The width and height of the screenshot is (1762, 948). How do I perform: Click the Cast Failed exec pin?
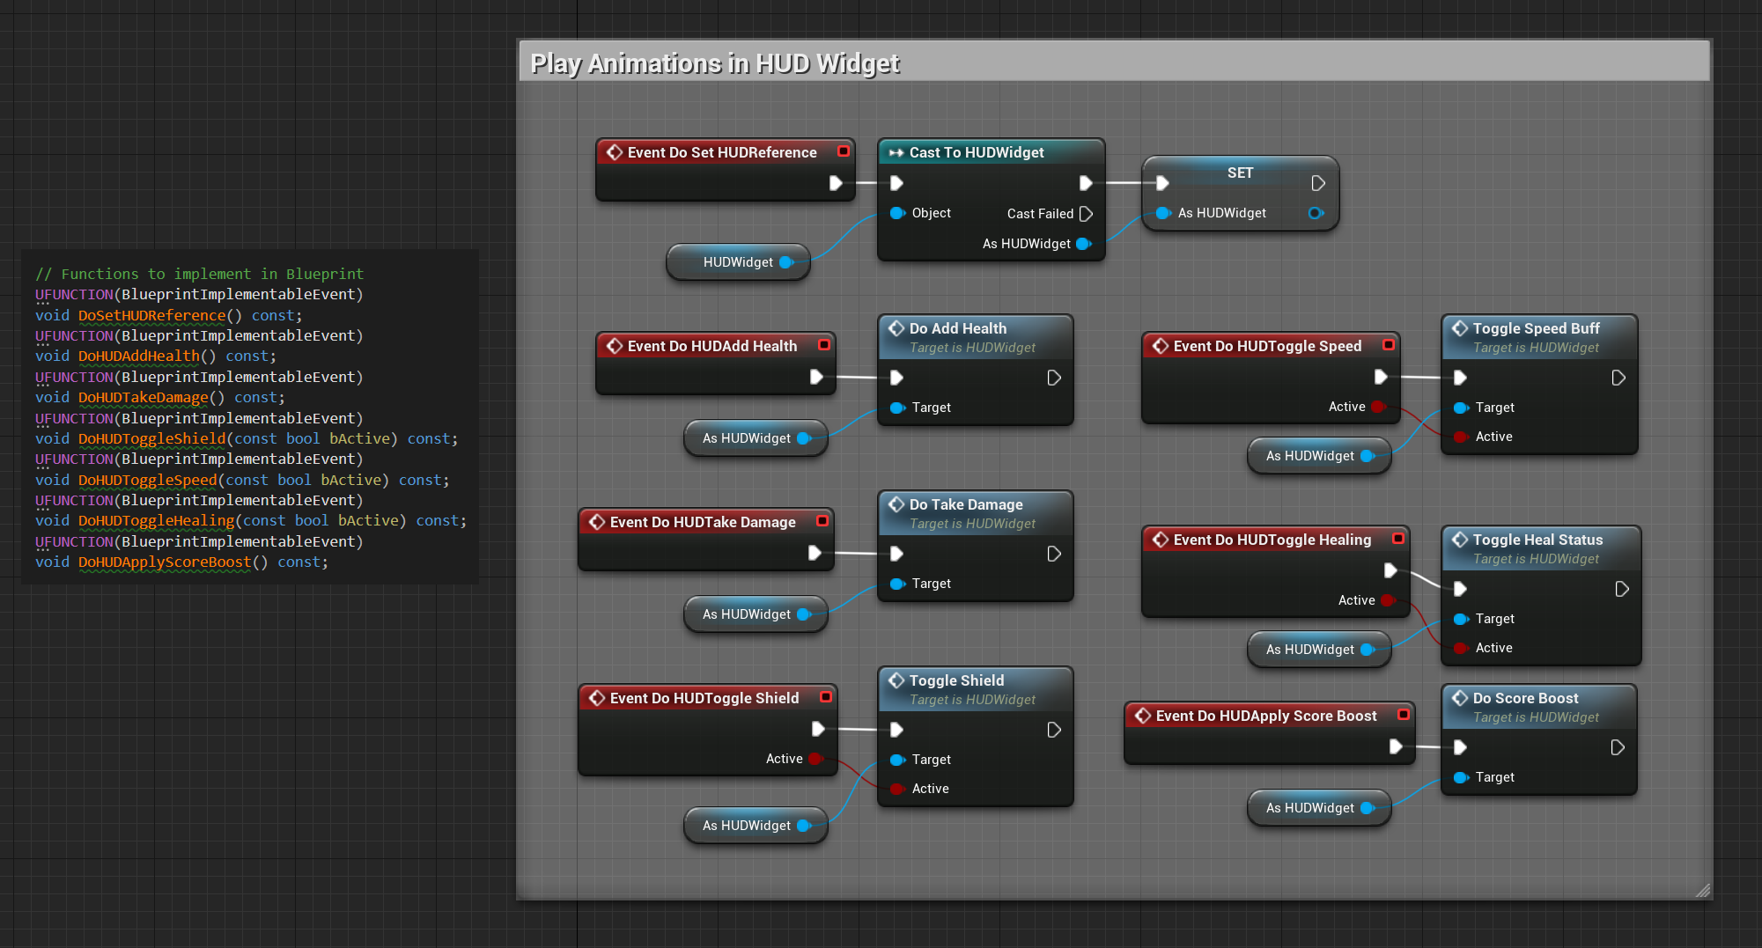point(1086,214)
